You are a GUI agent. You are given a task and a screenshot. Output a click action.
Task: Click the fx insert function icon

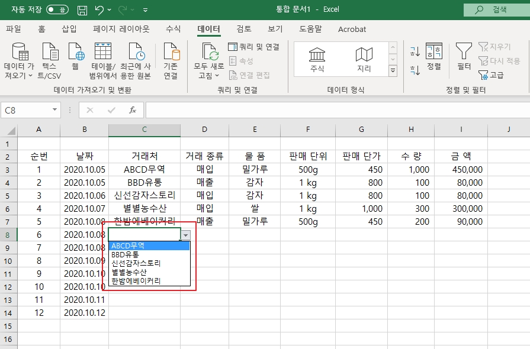[x=133, y=110]
